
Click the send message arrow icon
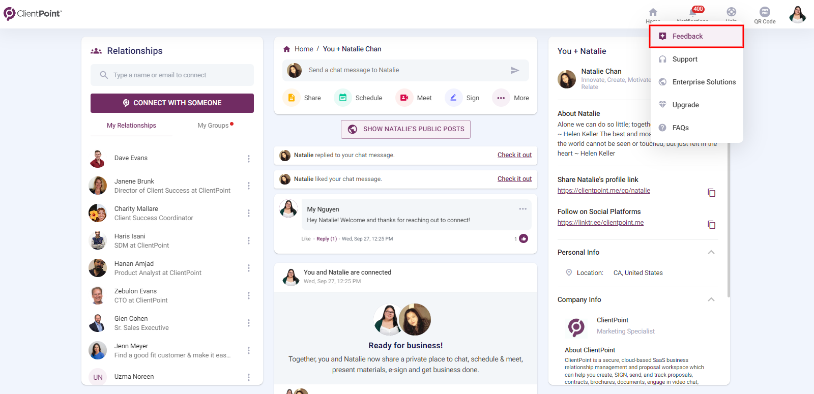pyautogui.click(x=515, y=70)
